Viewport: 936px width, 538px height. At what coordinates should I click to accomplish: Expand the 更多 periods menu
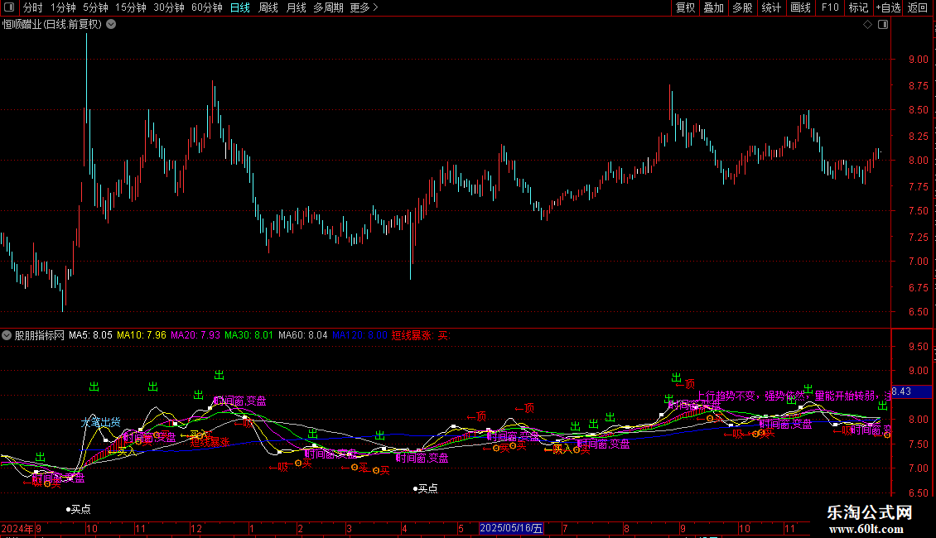(x=364, y=7)
